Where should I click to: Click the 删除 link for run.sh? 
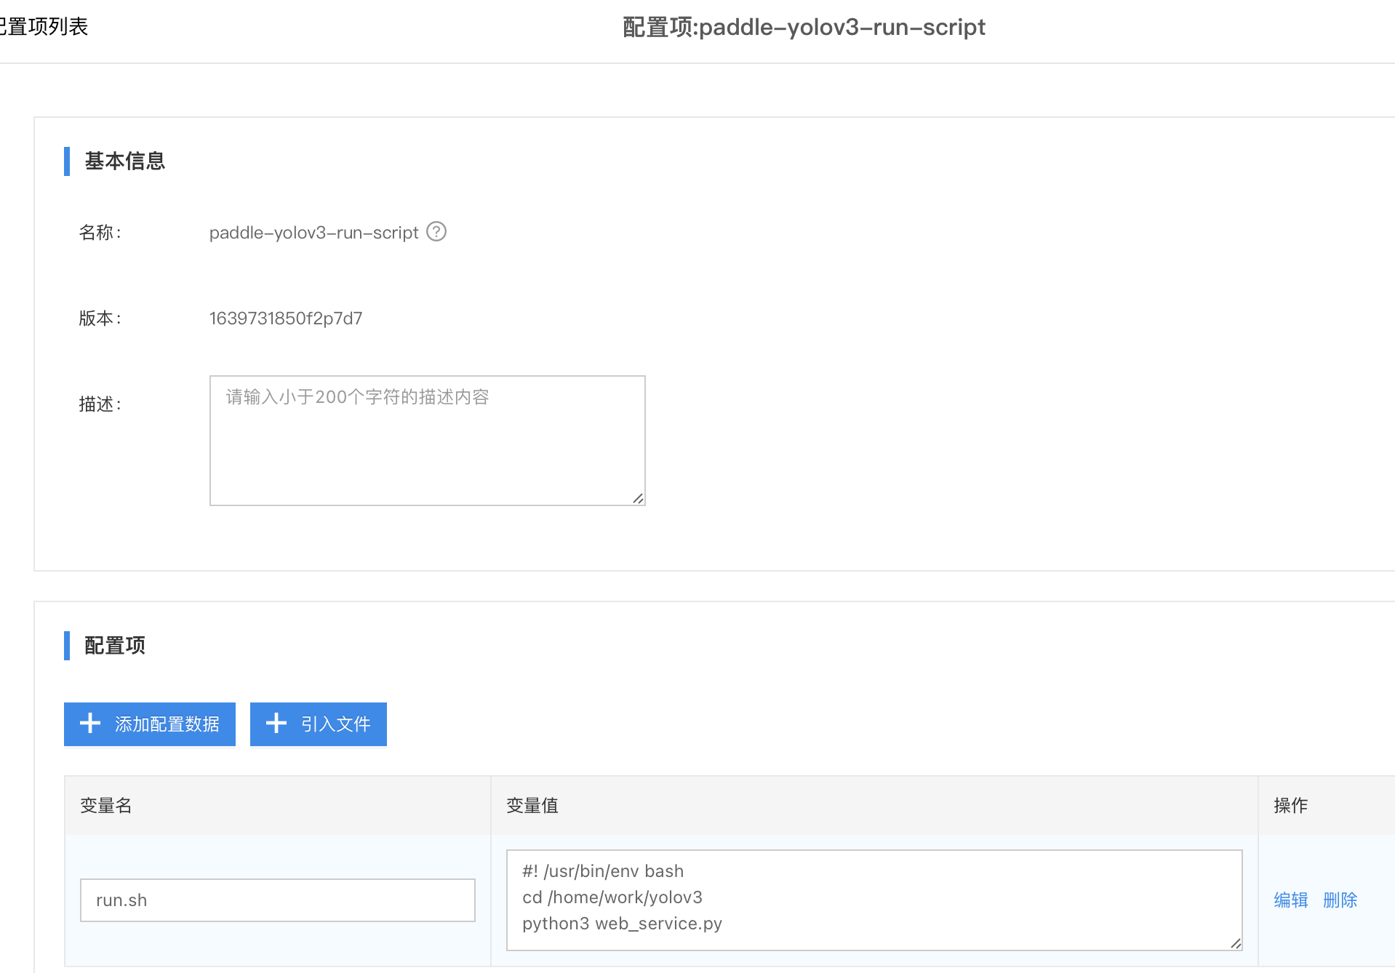1340,900
